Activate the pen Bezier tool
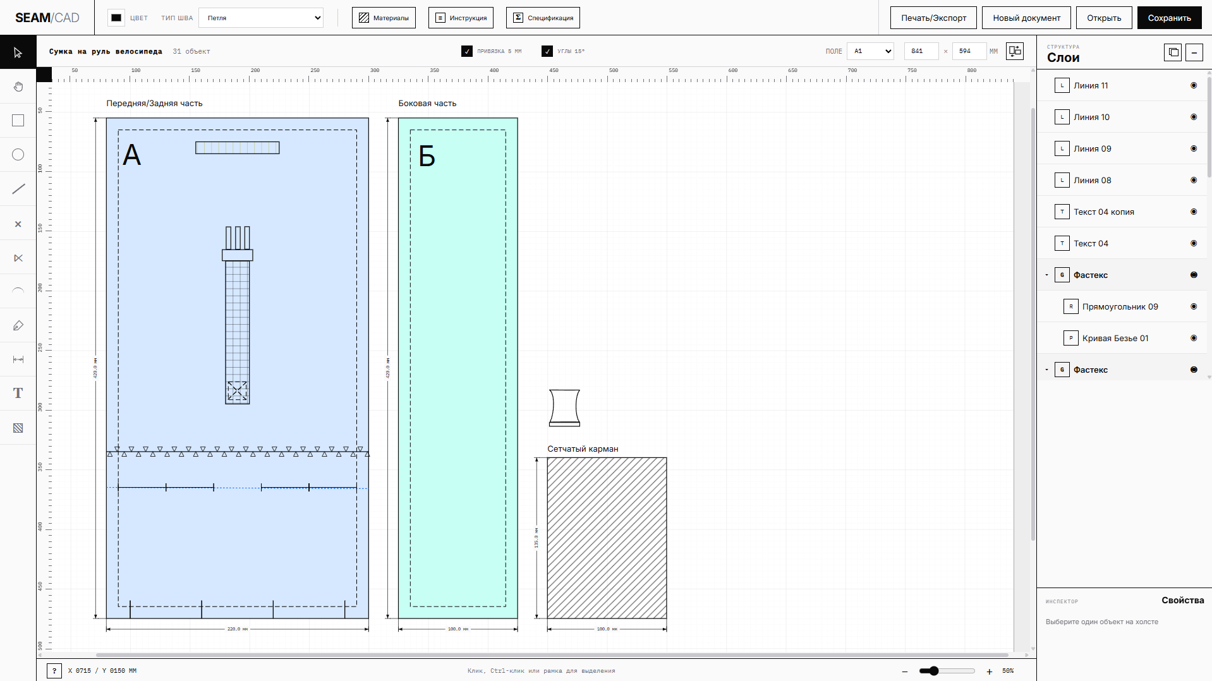 coord(18,325)
